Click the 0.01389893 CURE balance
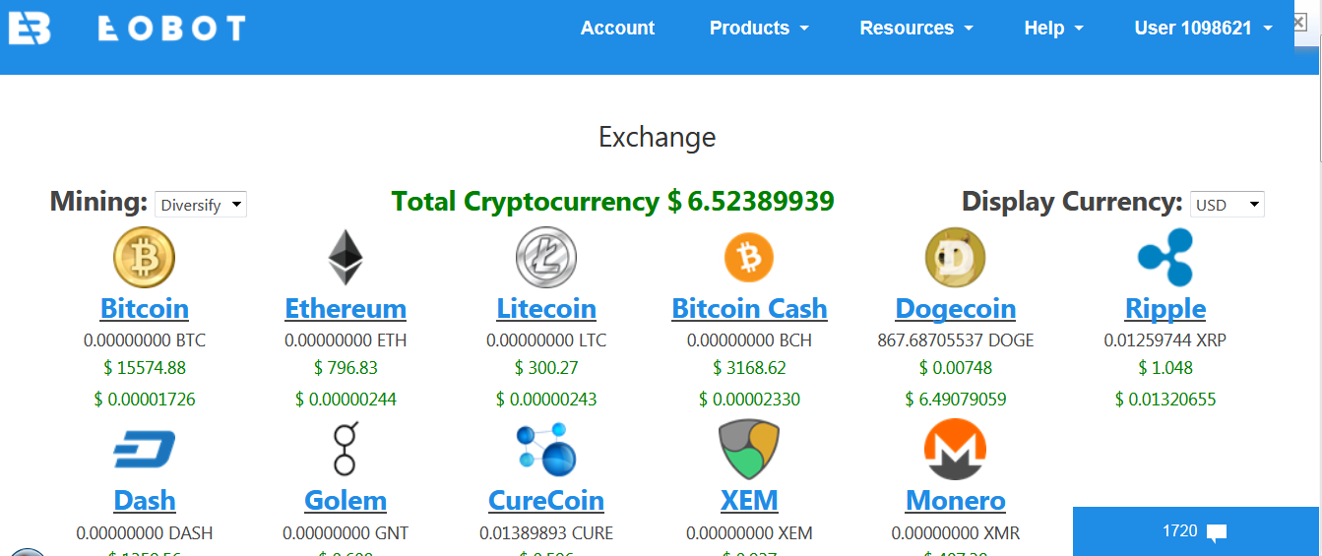Image resolution: width=1322 pixels, height=556 pixels. [x=546, y=533]
